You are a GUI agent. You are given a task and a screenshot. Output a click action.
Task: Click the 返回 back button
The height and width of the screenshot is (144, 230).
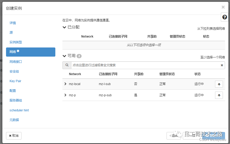point(174,136)
